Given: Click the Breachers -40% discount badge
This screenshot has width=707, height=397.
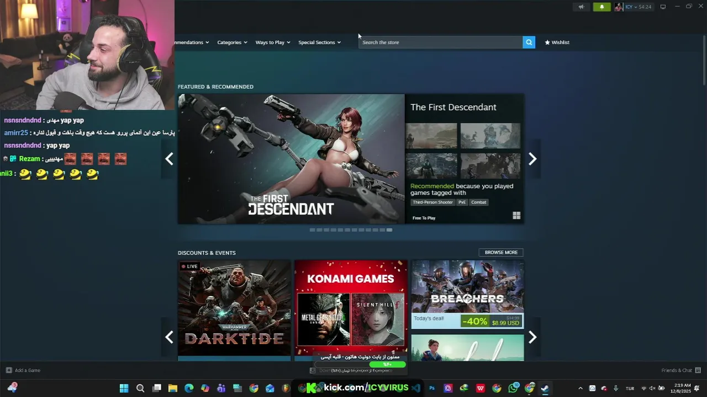Looking at the screenshot, I should click(x=475, y=321).
